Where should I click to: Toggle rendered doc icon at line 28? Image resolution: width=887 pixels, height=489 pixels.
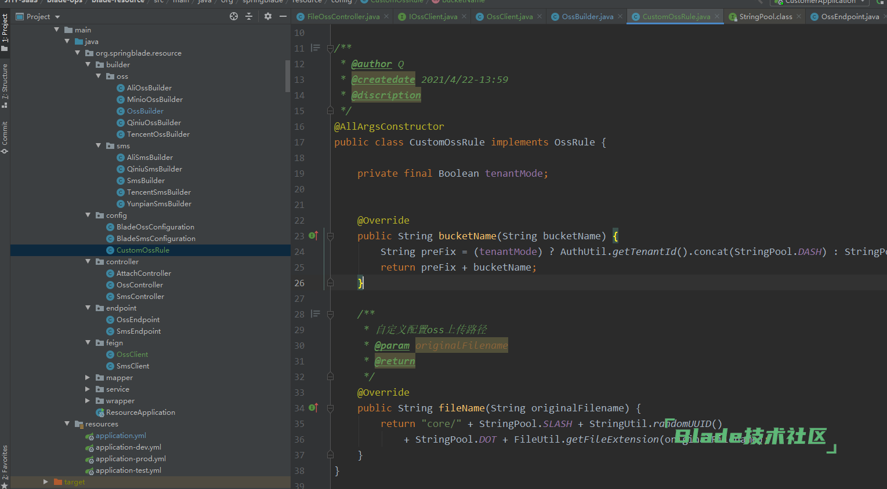coord(315,313)
